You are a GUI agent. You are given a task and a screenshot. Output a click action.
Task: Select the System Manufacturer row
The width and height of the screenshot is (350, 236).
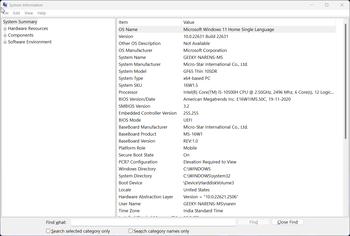click(x=227, y=64)
